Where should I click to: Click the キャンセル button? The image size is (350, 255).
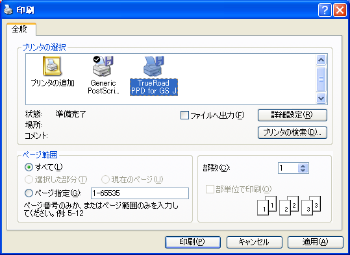coord(255,242)
